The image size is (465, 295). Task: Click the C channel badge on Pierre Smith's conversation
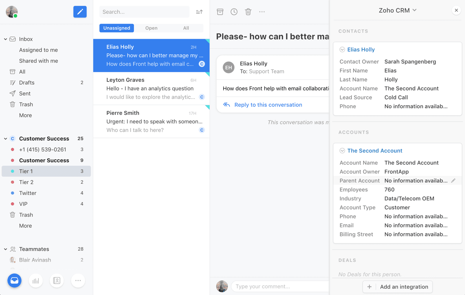coord(201,130)
